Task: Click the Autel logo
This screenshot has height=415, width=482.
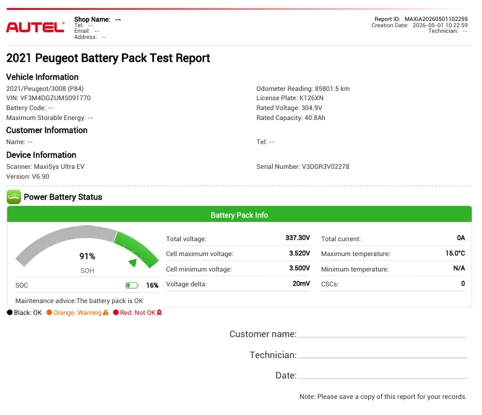Action: pos(35,27)
